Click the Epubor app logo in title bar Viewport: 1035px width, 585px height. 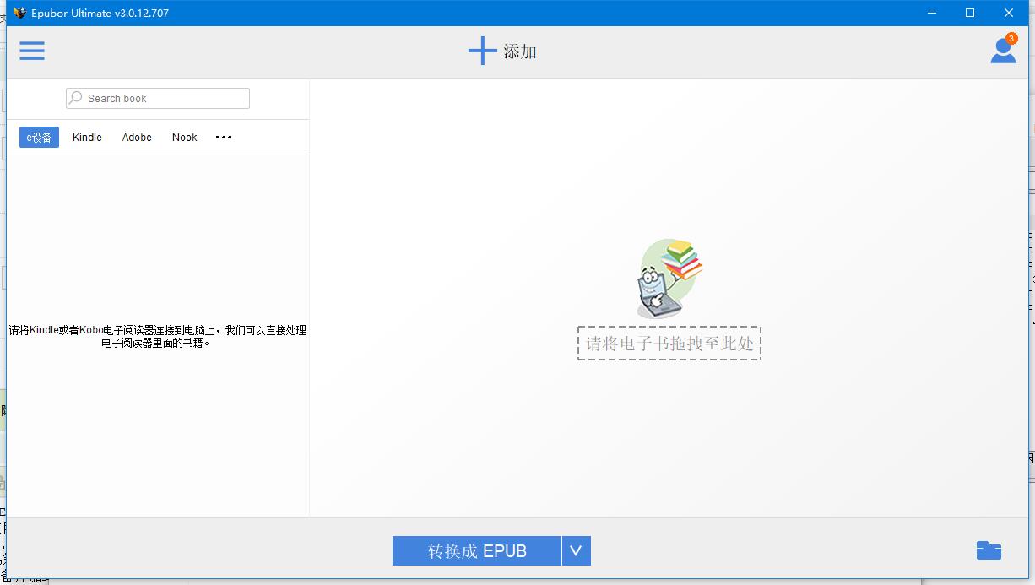click(x=19, y=13)
